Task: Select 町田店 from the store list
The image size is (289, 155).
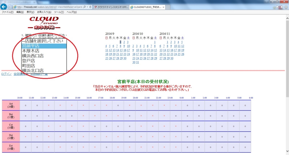Action: coord(44,66)
